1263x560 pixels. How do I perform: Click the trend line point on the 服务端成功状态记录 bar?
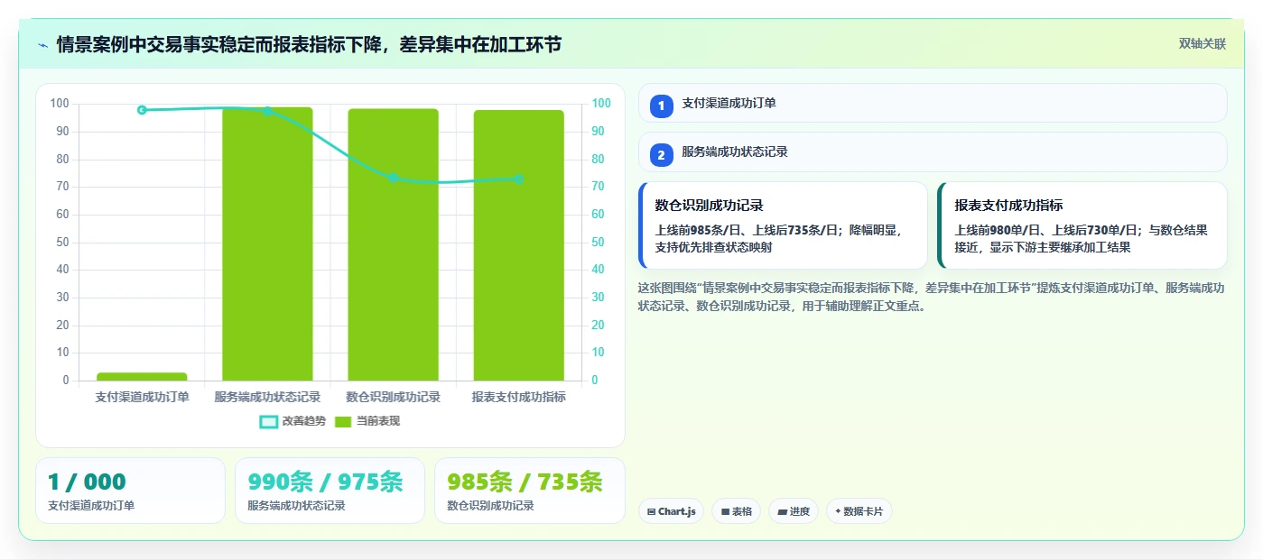[x=267, y=111]
